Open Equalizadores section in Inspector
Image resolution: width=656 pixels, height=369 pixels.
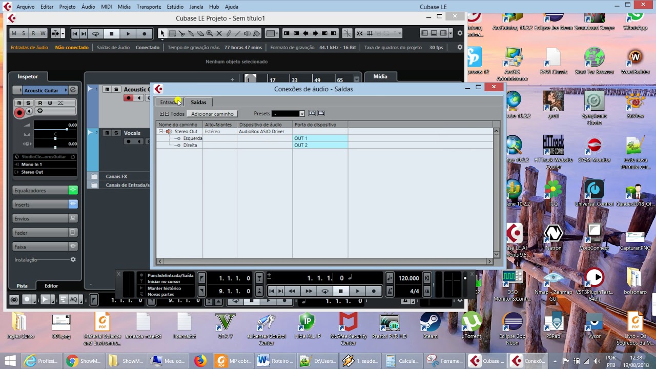pos(41,190)
